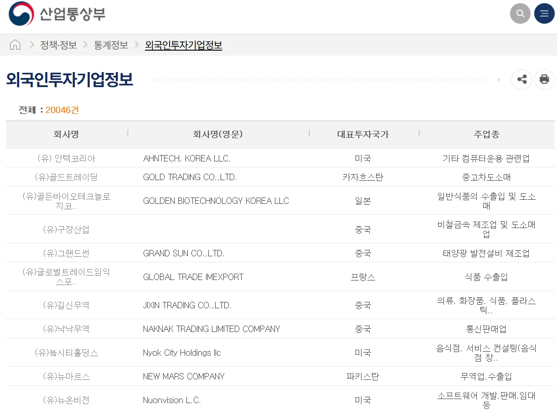Click GOLD TRADING CO.,LTD. cell
This screenshot has height=415, width=557.
(190, 177)
